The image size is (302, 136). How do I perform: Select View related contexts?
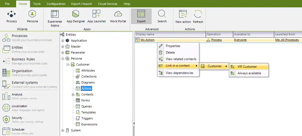178,59
